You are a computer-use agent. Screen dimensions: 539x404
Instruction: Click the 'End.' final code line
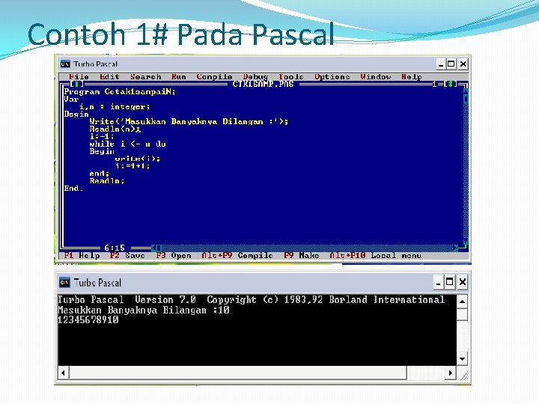coord(73,189)
